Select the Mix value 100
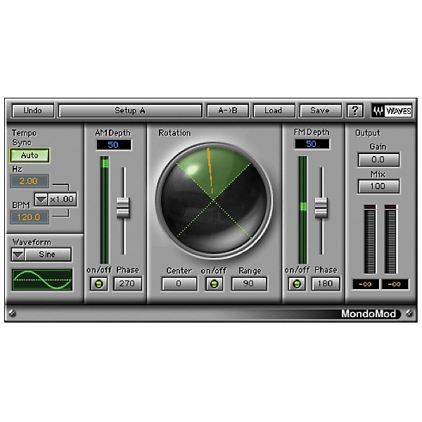Screen dimensions: 422x422 click(x=378, y=186)
